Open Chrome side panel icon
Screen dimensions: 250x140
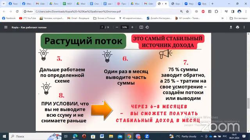coord(233,11)
